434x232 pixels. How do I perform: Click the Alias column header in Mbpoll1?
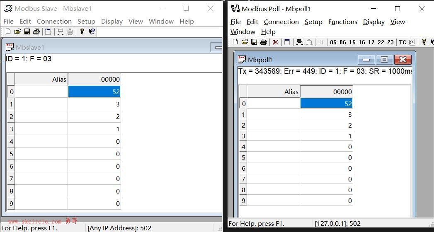pyautogui.click(x=273, y=92)
